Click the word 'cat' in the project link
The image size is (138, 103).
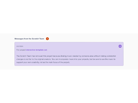(45, 50)
